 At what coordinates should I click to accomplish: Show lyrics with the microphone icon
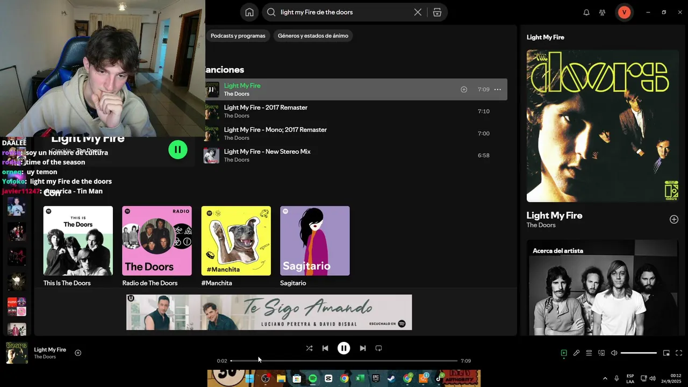576,353
